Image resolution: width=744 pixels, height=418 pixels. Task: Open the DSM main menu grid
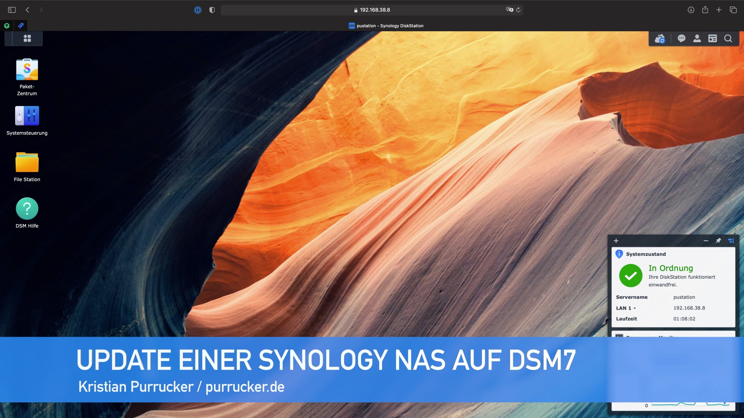pos(27,38)
